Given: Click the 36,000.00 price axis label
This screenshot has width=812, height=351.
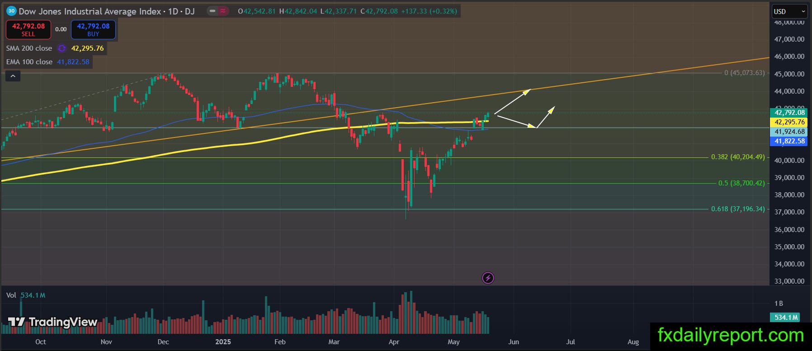Looking at the screenshot, I should click(x=789, y=230).
